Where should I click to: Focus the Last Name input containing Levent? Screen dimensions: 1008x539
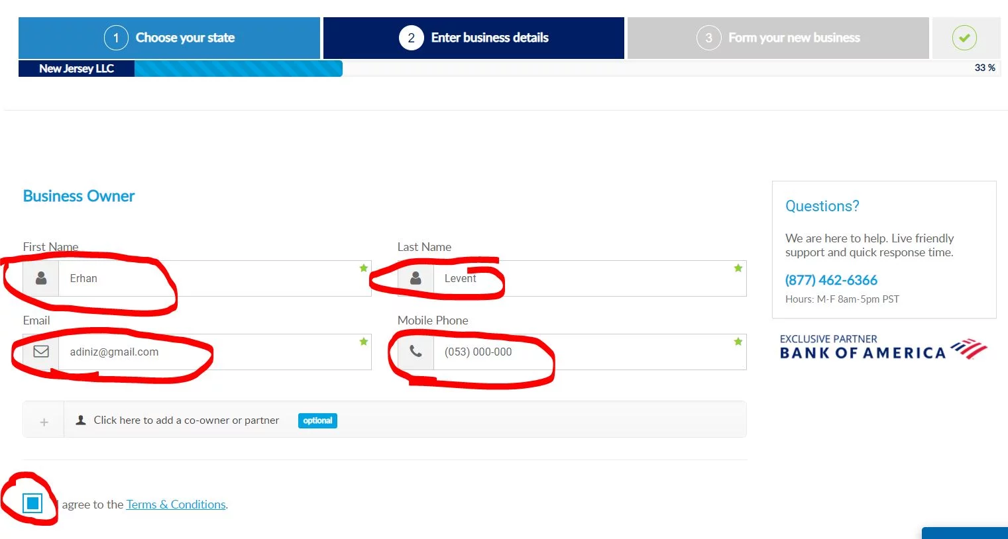pyautogui.click(x=587, y=279)
